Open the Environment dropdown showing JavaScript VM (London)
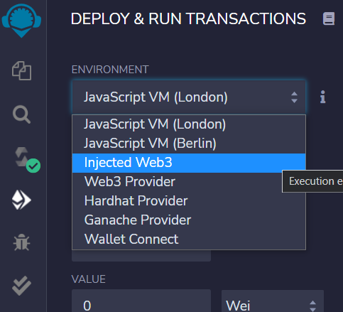This screenshot has width=343, height=312. pyautogui.click(x=189, y=97)
